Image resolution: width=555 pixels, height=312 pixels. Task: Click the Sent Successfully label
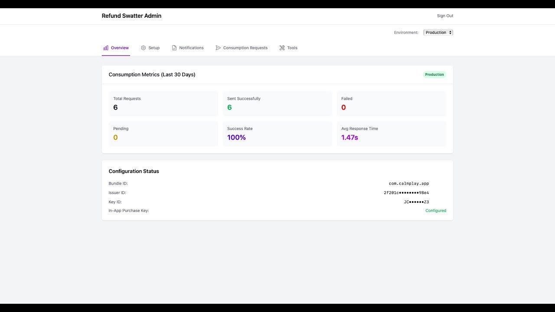click(244, 98)
